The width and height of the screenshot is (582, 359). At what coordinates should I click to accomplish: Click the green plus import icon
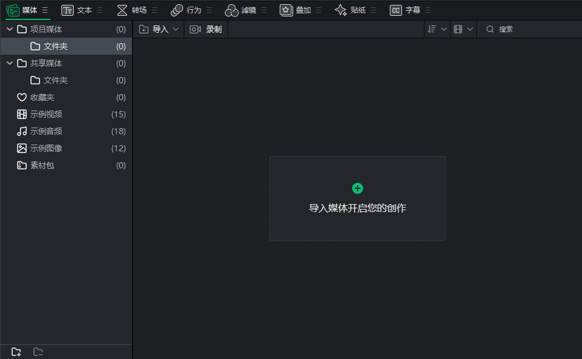(358, 188)
